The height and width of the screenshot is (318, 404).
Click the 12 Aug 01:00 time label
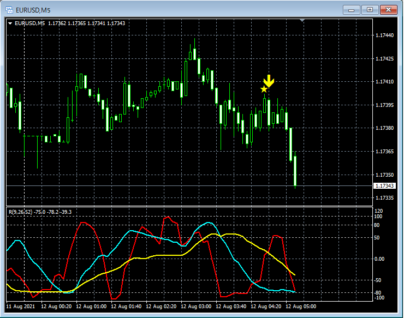(x=91, y=307)
